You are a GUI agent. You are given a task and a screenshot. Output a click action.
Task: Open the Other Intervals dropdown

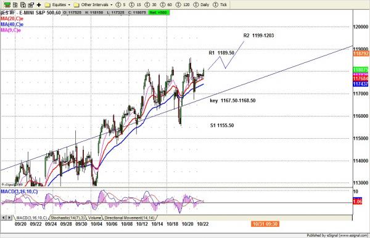93,5
